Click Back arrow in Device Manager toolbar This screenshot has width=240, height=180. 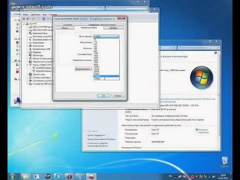coord(24,19)
